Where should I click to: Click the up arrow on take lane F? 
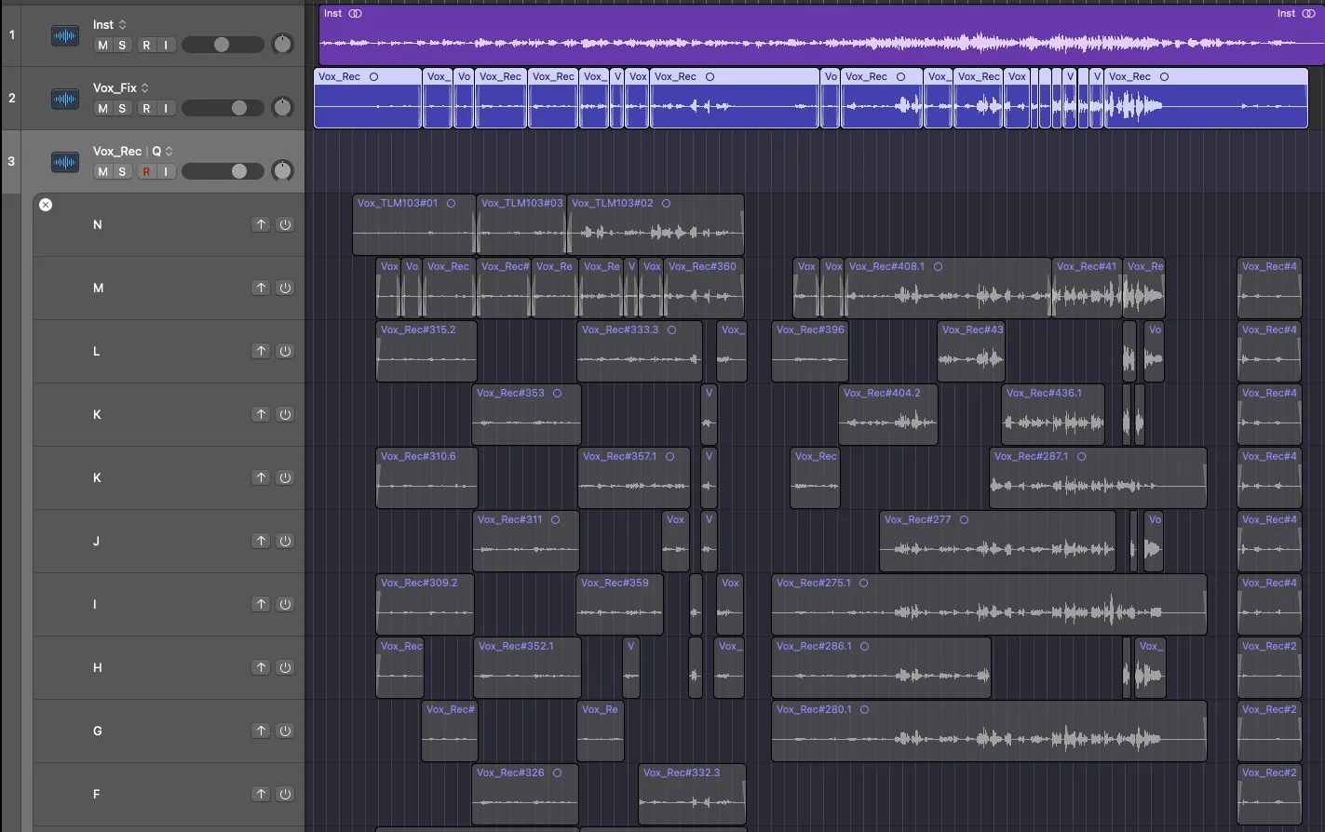click(261, 794)
